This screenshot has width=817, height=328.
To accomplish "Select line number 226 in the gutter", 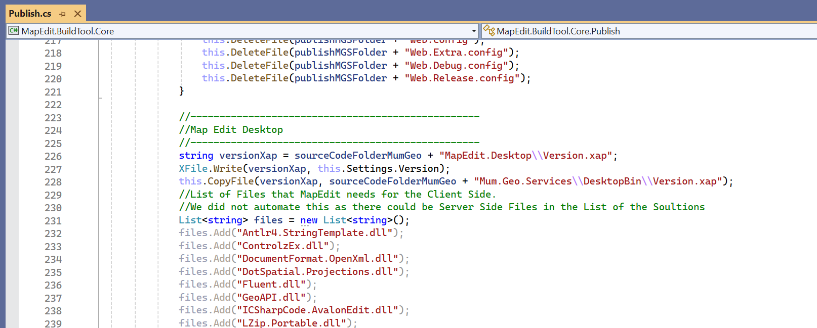I will click(x=53, y=156).
